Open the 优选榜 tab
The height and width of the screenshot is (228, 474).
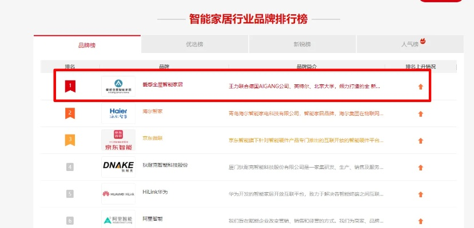194,44
